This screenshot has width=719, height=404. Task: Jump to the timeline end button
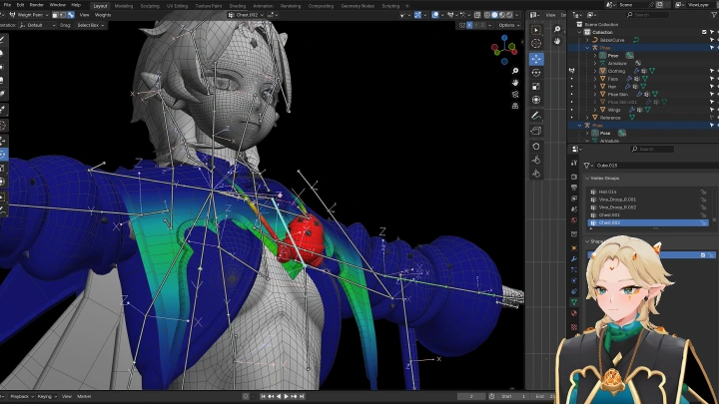302,396
